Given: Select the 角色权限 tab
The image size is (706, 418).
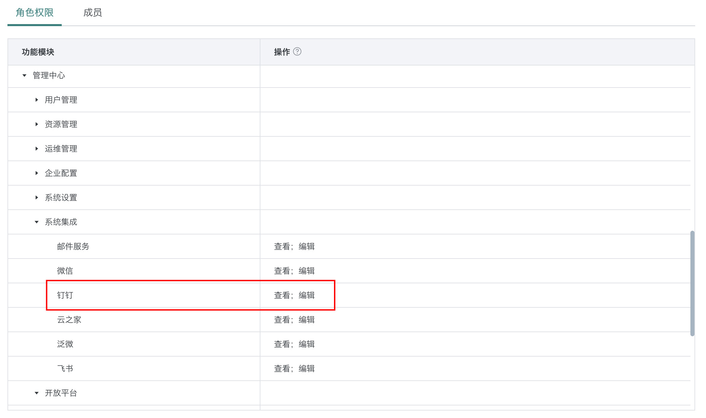Looking at the screenshot, I should click(35, 13).
